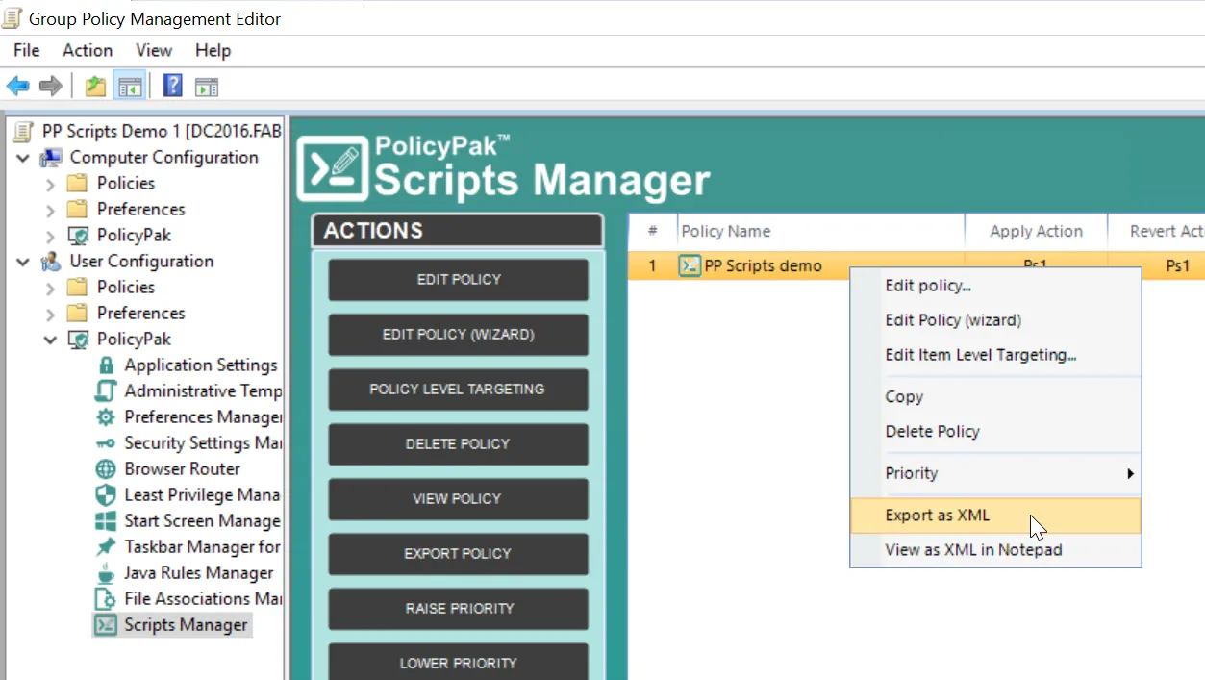Click the Computer Configuration computer icon

click(x=51, y=158)
